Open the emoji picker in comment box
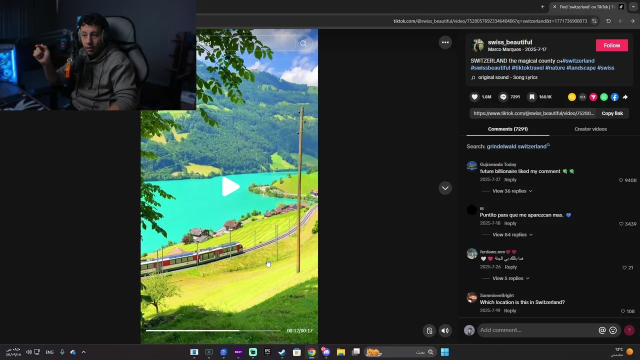Viewport: 640px width, 360px height. 613,330
